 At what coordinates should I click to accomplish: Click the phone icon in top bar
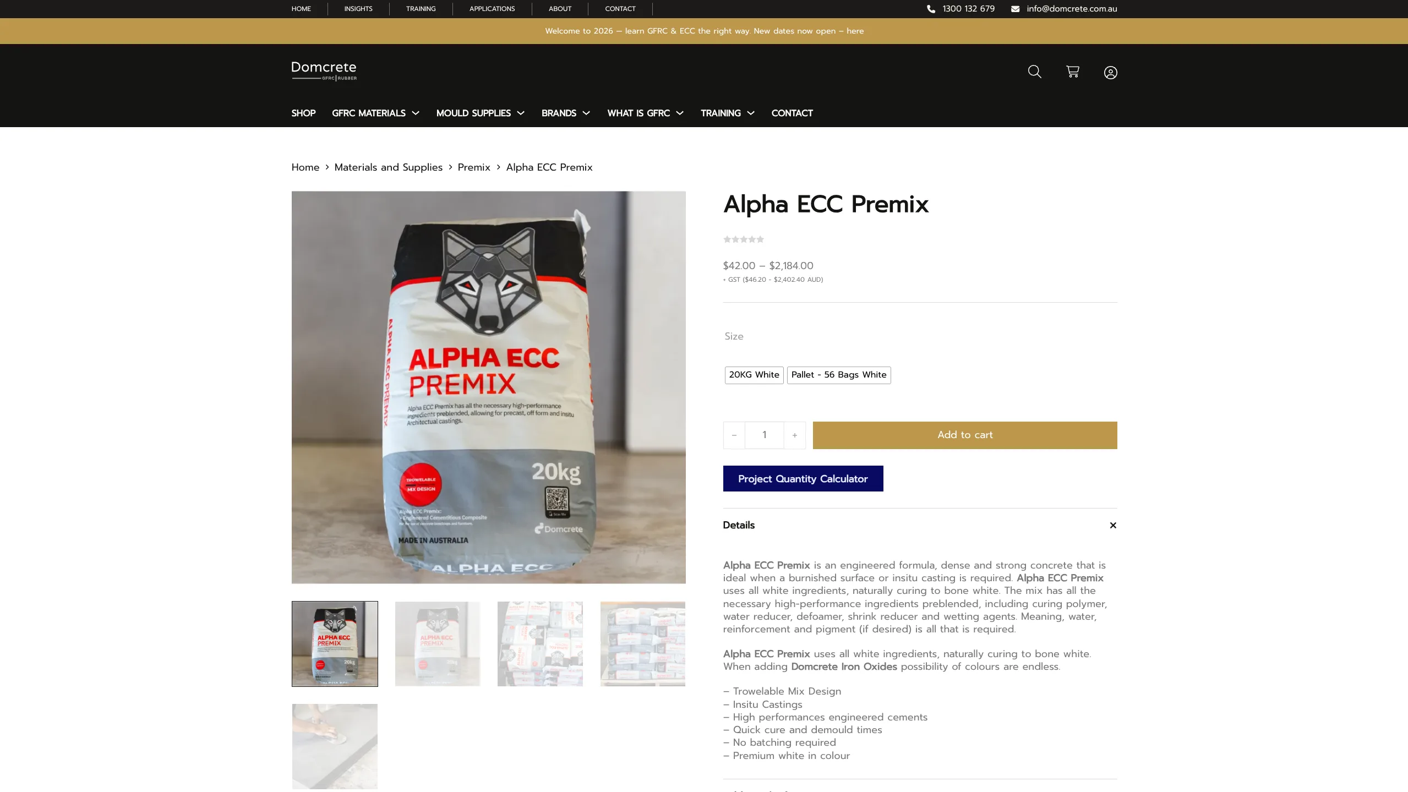point(931,9)
